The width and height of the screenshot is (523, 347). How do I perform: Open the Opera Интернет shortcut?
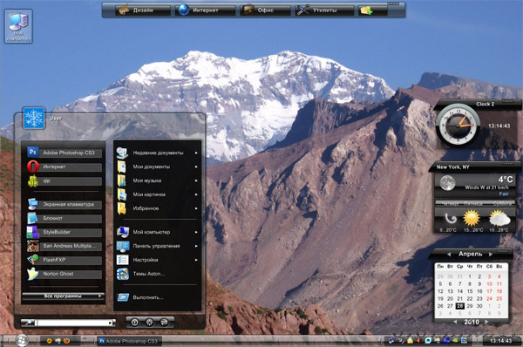tap(65, 167)
